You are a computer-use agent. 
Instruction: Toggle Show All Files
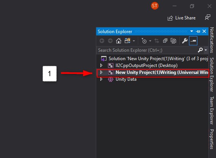[173, 41]
